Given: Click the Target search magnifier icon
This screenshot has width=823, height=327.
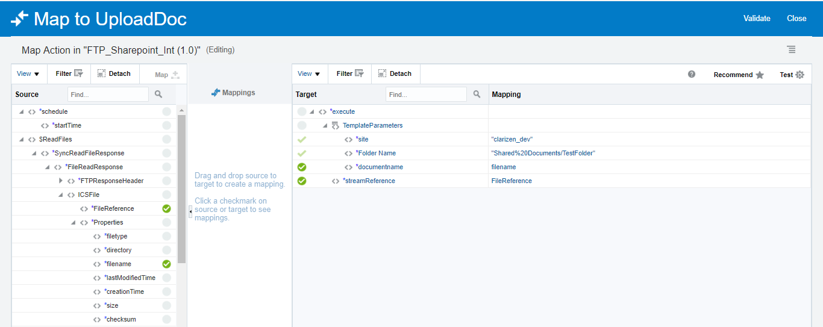Looking at the screenshot, I should 477,95.
